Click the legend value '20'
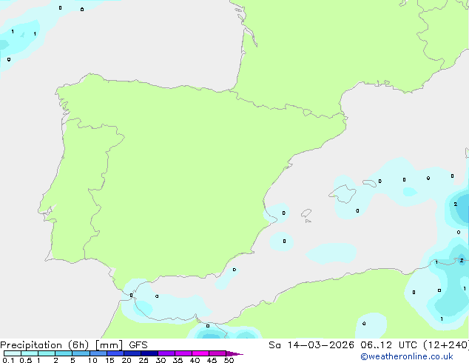 [126, 360]
